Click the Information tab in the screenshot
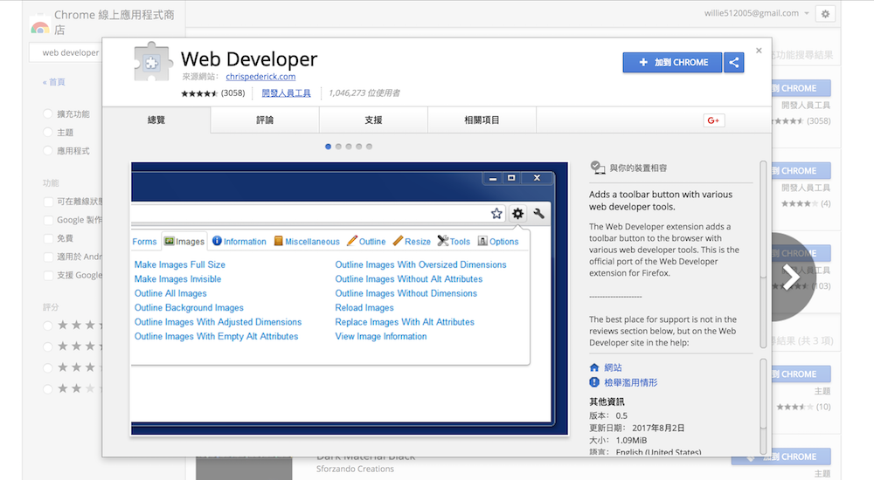Viewport: 874px width, 480px height. coord(239,241)
